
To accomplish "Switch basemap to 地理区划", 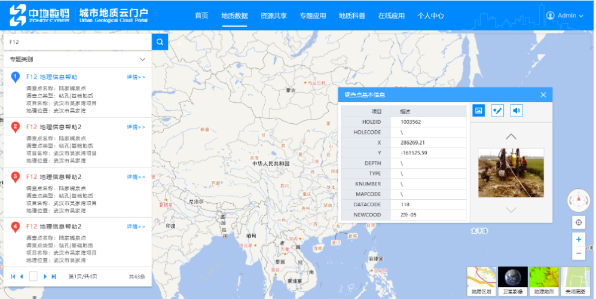I will pyautogui.click(x=481, y=281).
